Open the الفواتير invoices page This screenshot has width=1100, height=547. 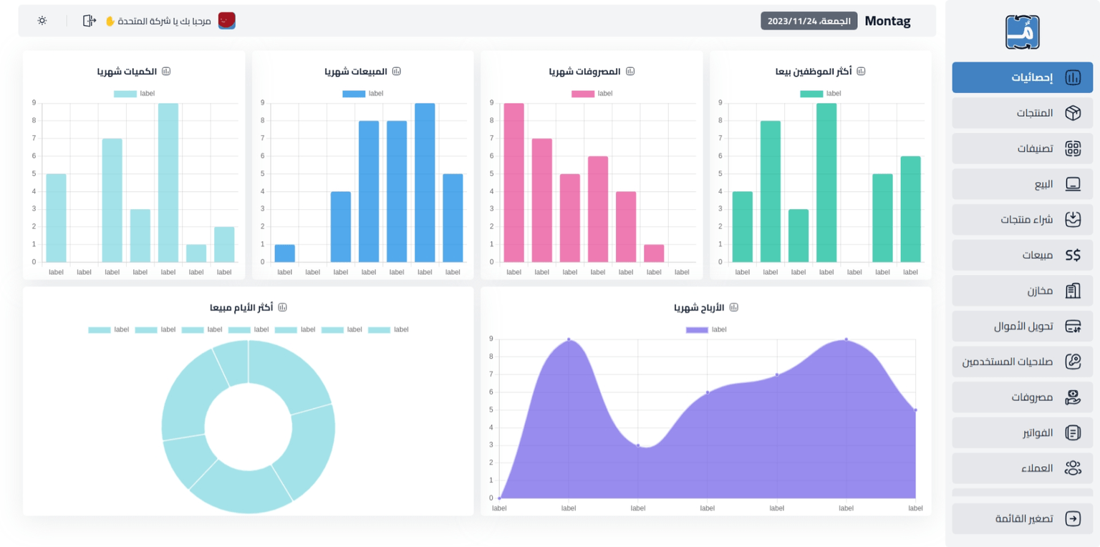[x=1022, y=432]
